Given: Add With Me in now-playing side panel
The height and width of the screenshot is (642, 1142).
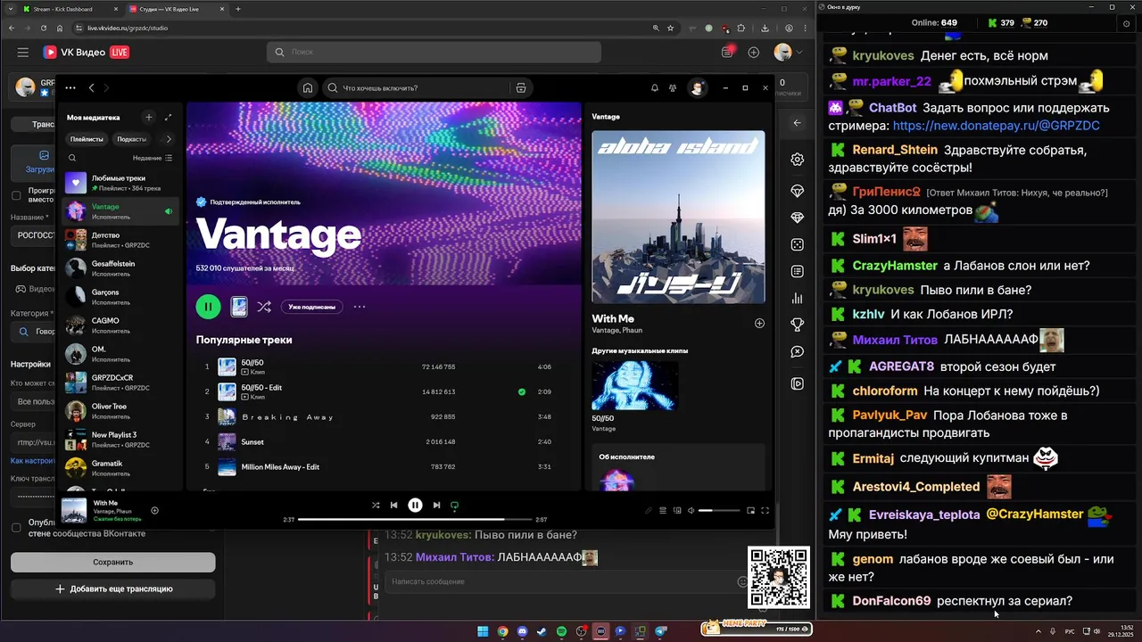Looking at the screenshot, I should click(x=759, y=323).
